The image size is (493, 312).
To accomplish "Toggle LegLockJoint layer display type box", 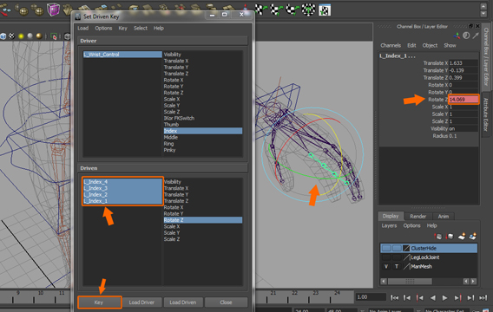I will tap(397, 257).
